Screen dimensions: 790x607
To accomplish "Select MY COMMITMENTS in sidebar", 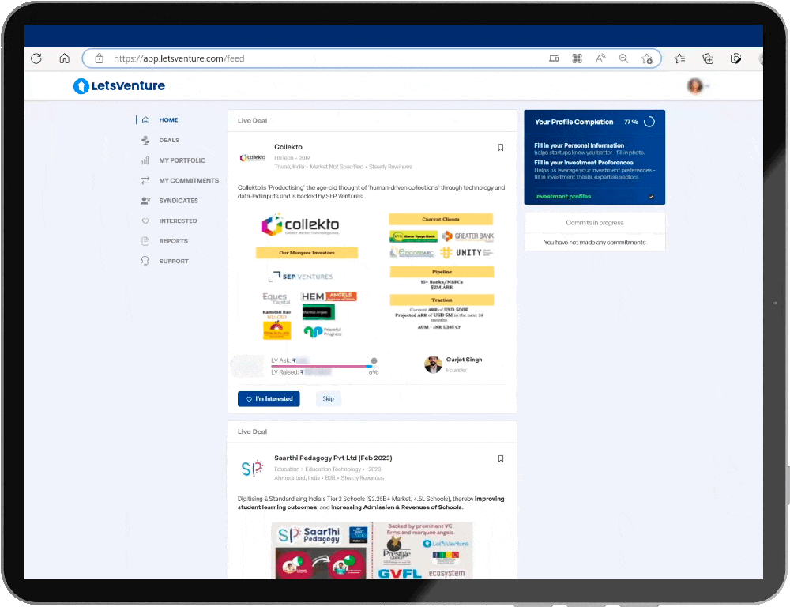I will [x=189, y=180].
